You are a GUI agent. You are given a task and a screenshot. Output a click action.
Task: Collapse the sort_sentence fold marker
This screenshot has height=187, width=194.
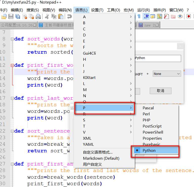(12, 131)
